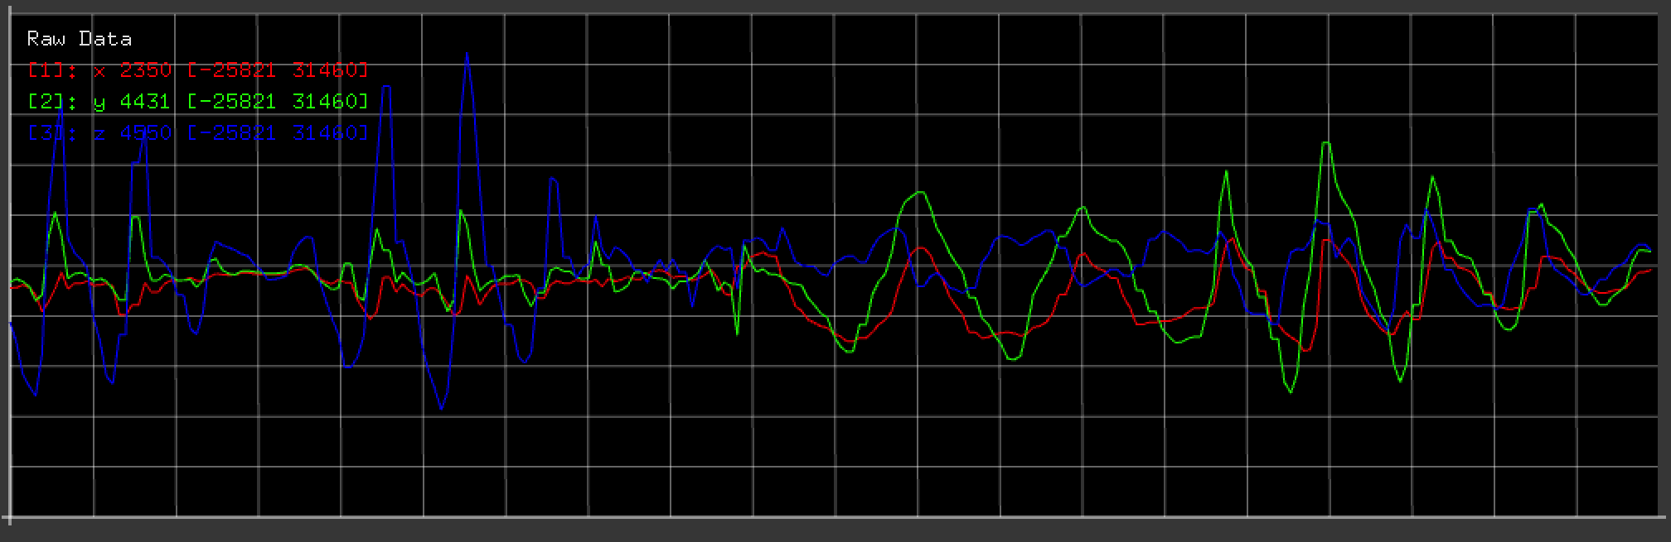1671x542 pixels.
Task: Click the green y value 4431
Action: pos(145,102)
